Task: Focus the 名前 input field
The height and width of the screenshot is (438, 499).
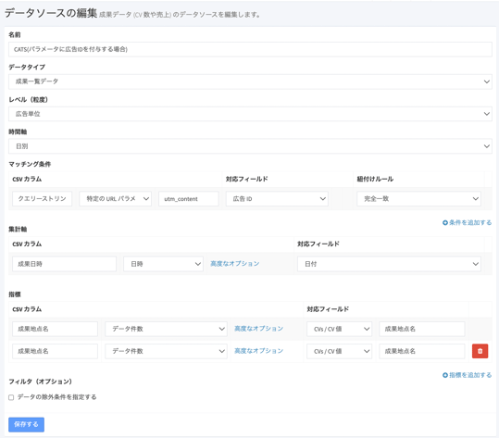Action: [250, 49]
